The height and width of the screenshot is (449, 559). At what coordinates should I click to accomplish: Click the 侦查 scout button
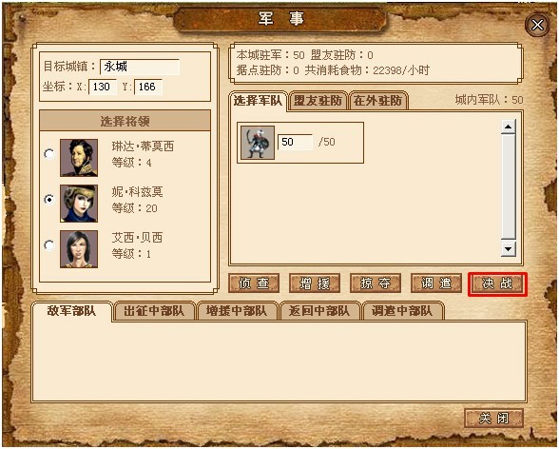[254, 283]
